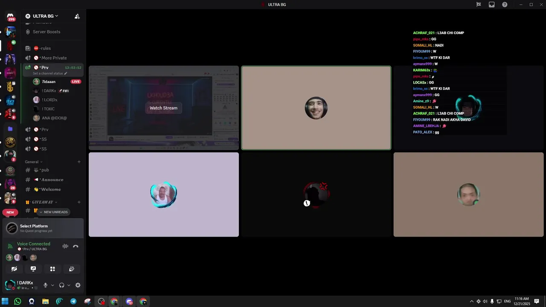
Task: Click ENG language indicator in tray
Action: point(507,301)
